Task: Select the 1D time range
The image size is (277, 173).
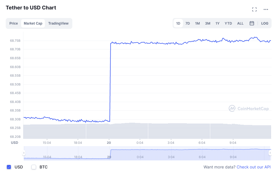Action: coord(178,23)
